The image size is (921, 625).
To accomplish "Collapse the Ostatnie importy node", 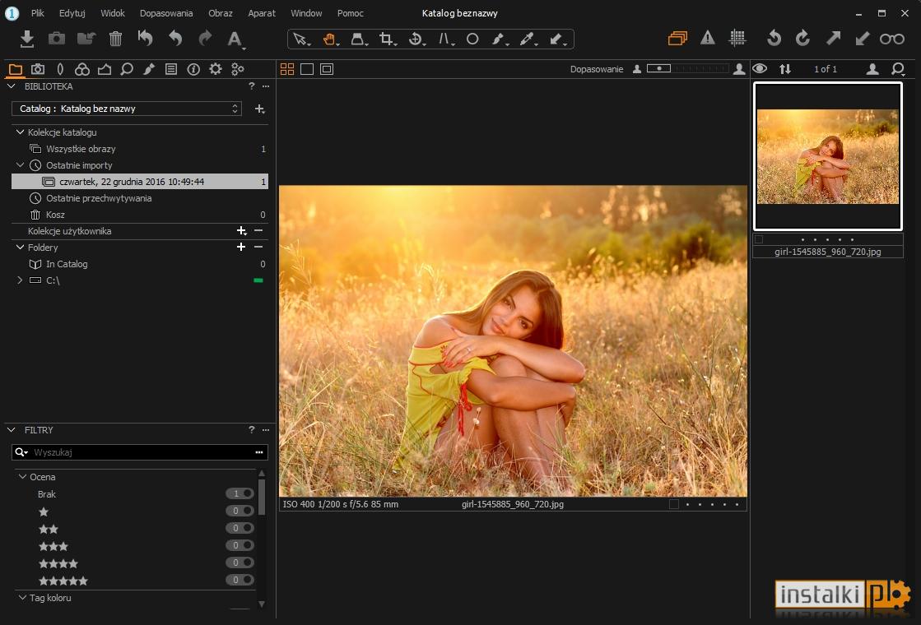I will coord(20,165).
